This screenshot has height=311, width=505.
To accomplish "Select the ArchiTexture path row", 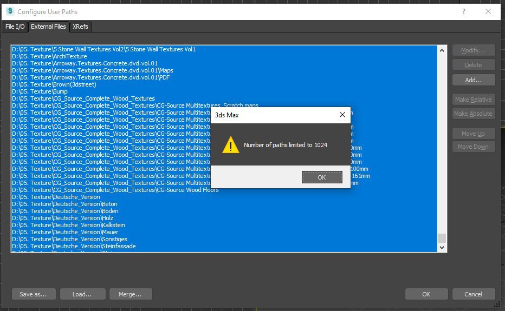I will (224, 56).
